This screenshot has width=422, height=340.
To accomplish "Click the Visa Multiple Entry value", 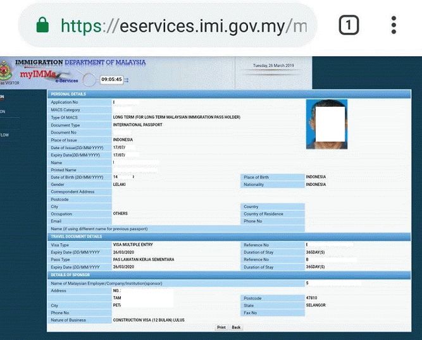I will [133, 244].
